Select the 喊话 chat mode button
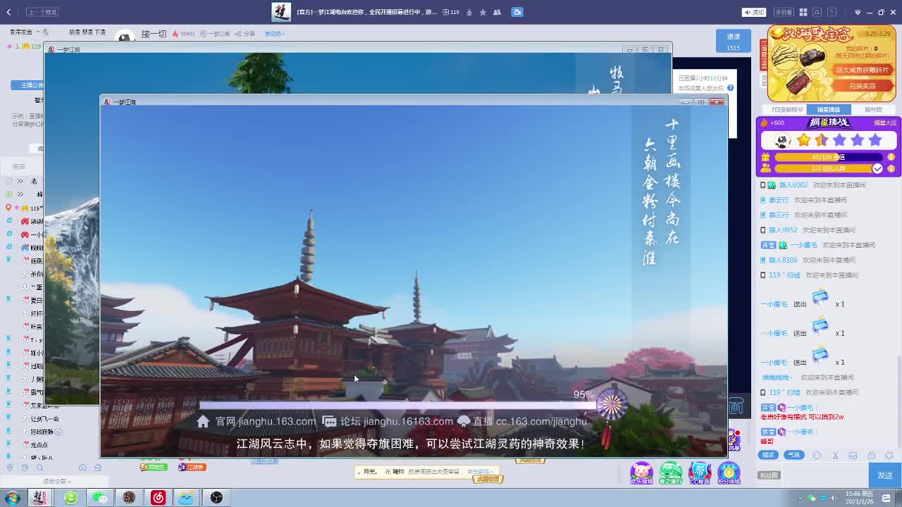902x507 pixels. click(768, 455)
